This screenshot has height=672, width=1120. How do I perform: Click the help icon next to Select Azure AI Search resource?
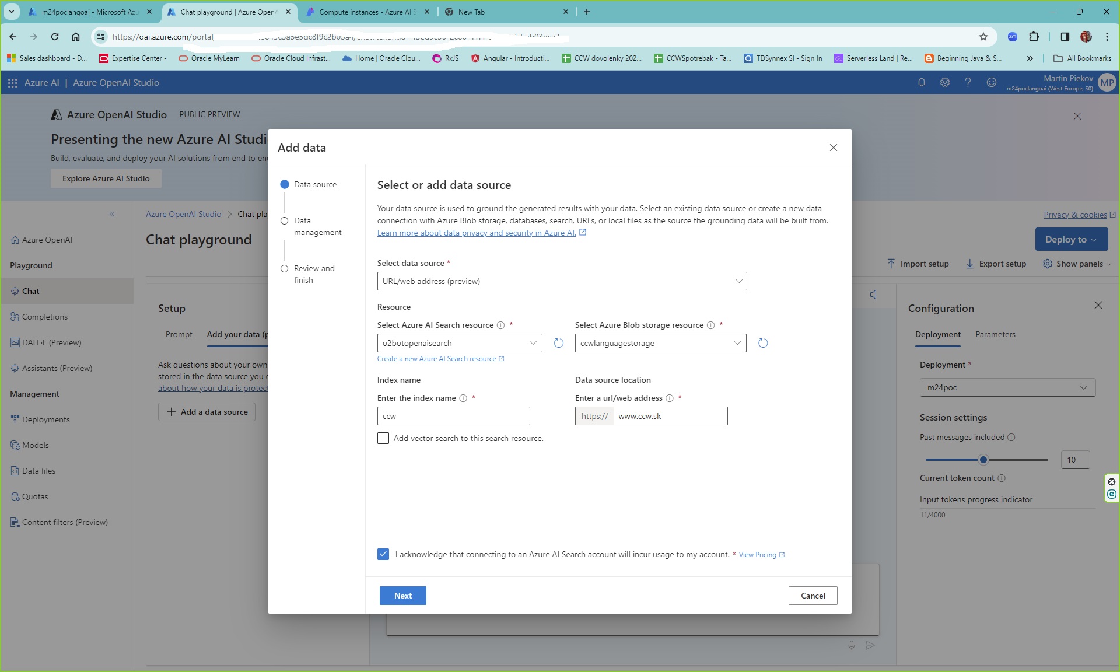pyautogui.click(x=501, y=325)
